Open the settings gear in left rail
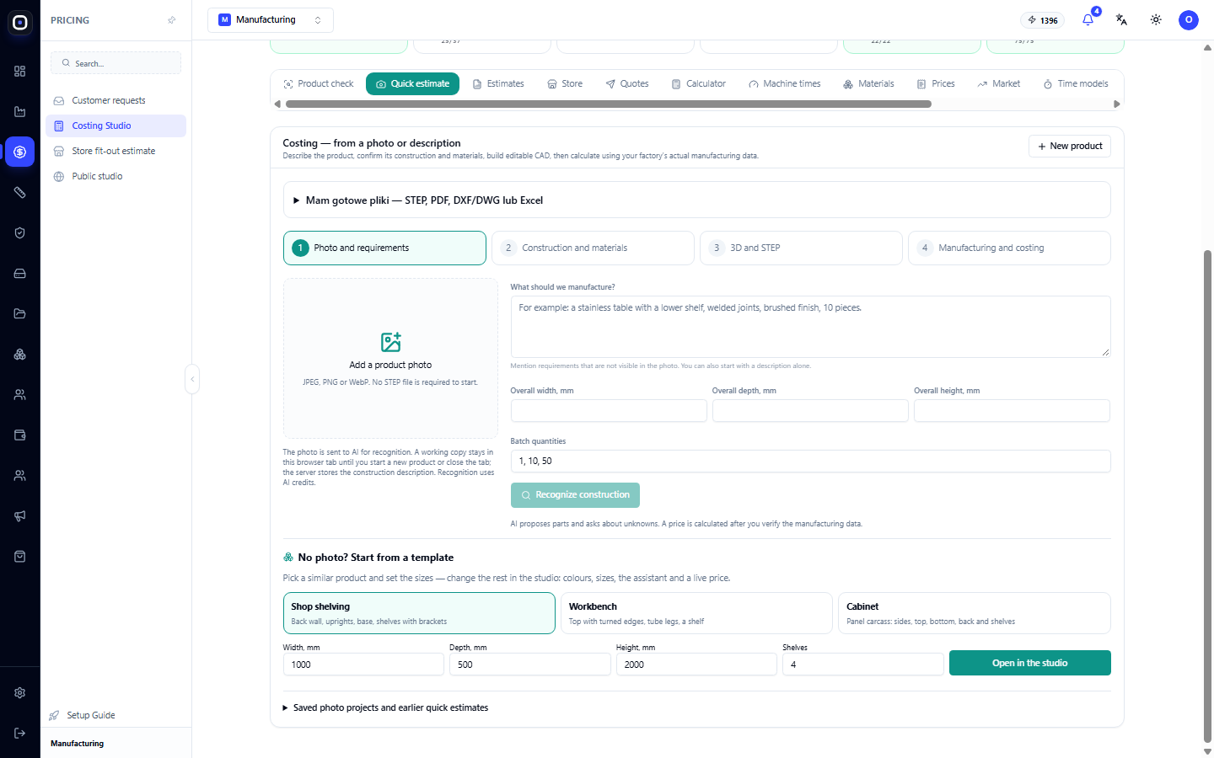This screenshot has width=1214, height=758. click(20, 693)
